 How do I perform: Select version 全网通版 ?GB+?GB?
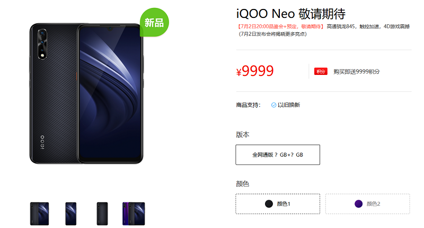[x=278, y=155]
